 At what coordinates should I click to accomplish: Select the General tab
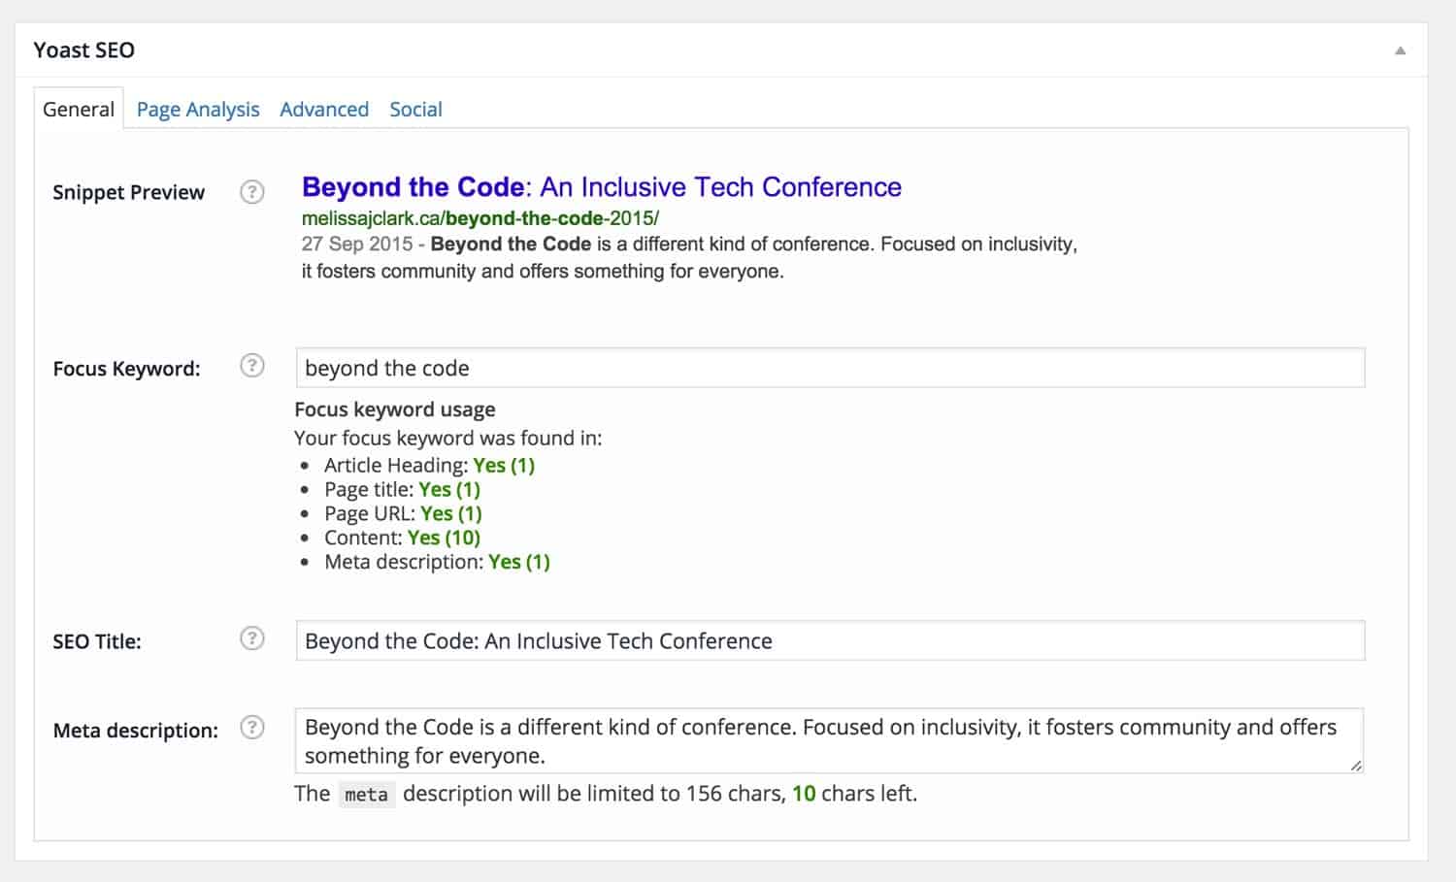79,109
